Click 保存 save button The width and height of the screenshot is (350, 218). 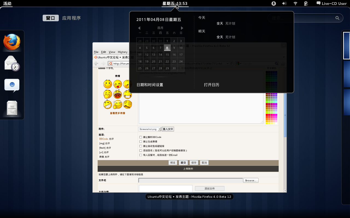tap(194, 163)
